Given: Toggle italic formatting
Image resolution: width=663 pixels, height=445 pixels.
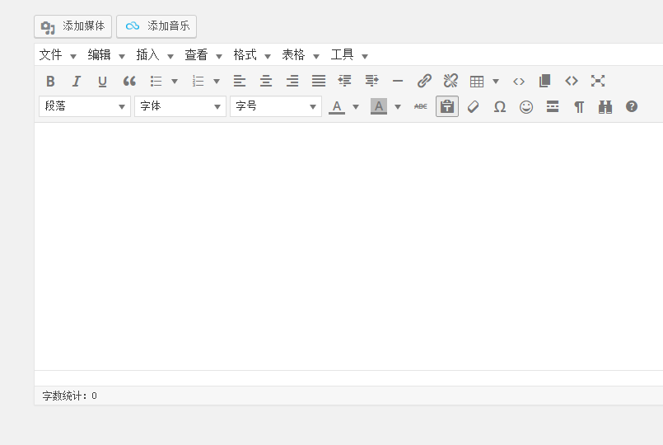Looking at the screenshot, I should tap(77, 81).
